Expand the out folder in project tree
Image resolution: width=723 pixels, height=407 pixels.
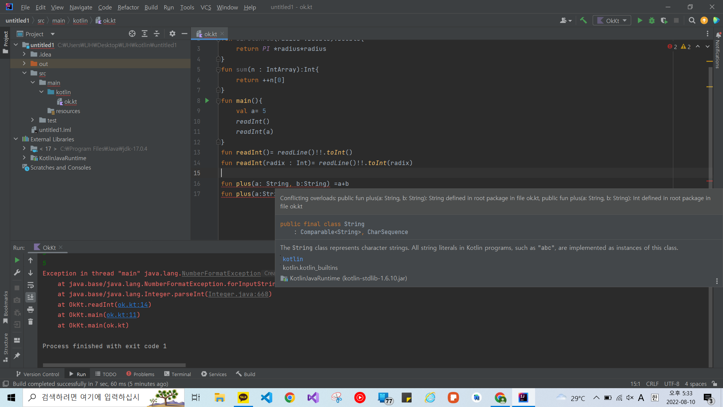point(24,64)
